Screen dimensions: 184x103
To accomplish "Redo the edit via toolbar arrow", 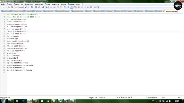I will (39, 7).
